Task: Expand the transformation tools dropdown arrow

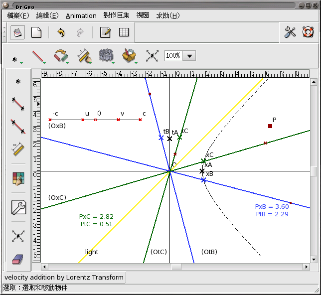Action: pos(67,62)
